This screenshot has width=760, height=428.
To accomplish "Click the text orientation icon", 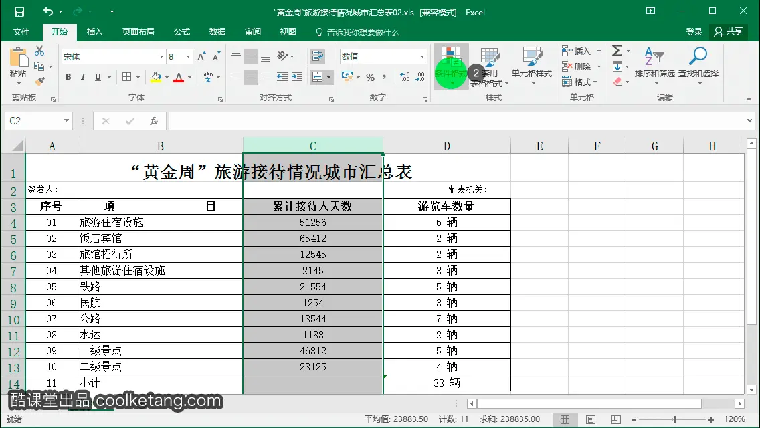I will pyautogui.click(x=282, y=56).
